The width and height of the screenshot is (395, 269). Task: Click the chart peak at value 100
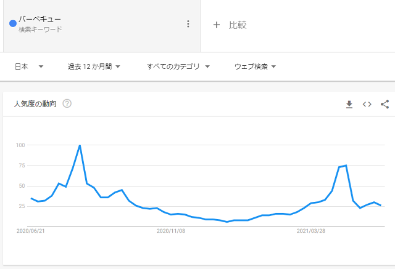click(80, 145)
